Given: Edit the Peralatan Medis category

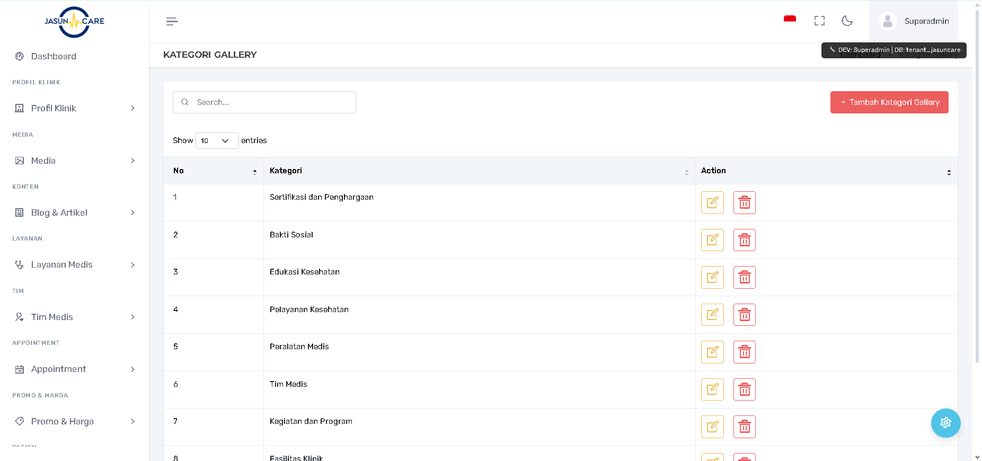Looking at the screenshot, I should pyautogui.click(x=712, y=352).
